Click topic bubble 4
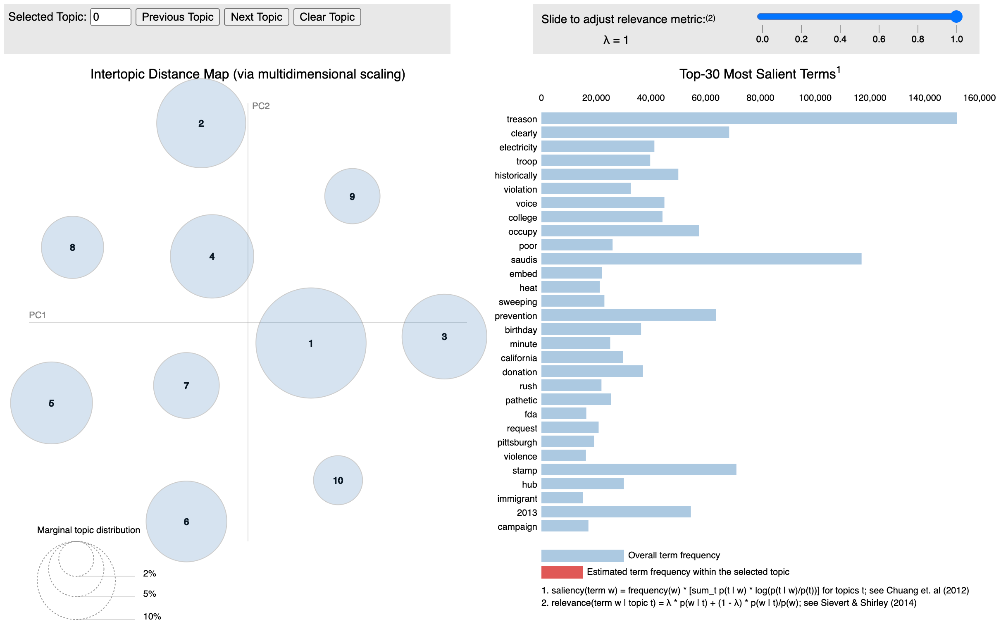1001x629 pixels. pos(212,256)
